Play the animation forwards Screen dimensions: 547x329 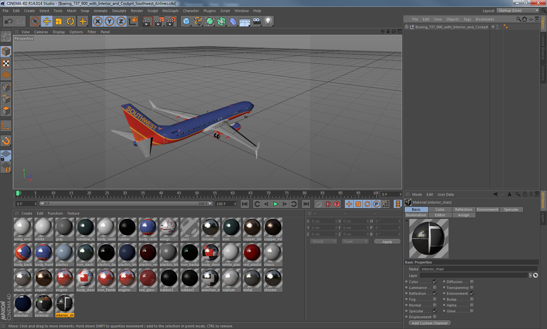click(x=275, y=204)
